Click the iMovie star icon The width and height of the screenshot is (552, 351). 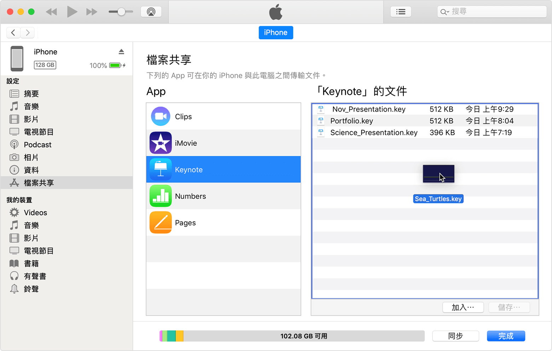tap(161, 143)
